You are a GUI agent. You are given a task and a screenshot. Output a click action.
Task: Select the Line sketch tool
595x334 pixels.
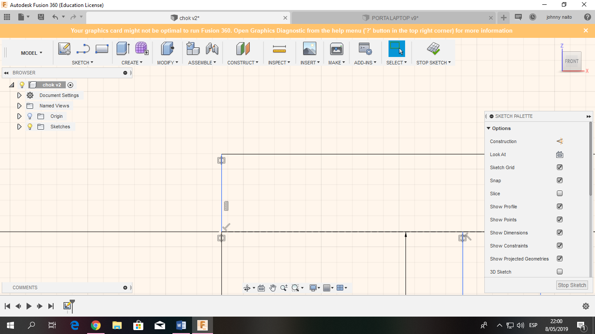point(83,49)
